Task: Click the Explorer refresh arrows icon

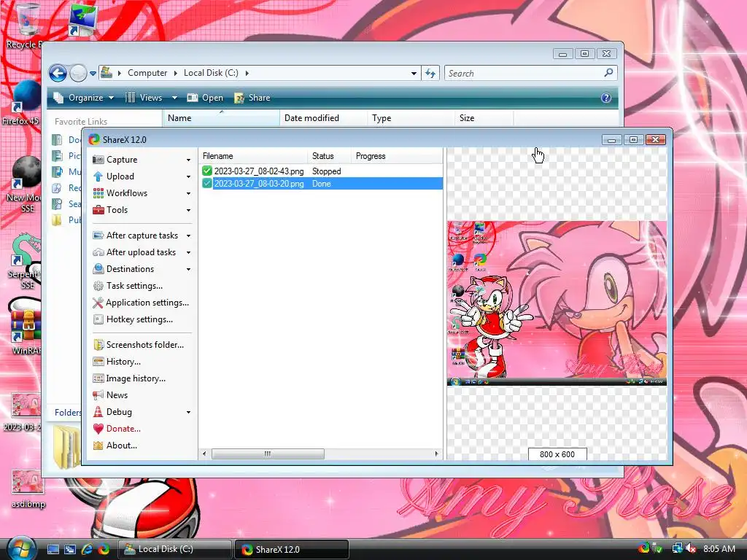Action: (x=430, y=74)
